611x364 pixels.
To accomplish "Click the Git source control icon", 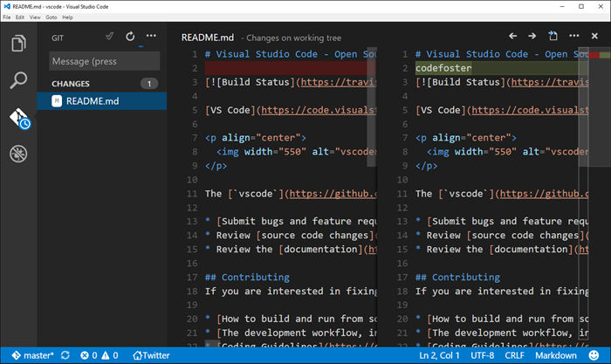I will tap(18, 119).
